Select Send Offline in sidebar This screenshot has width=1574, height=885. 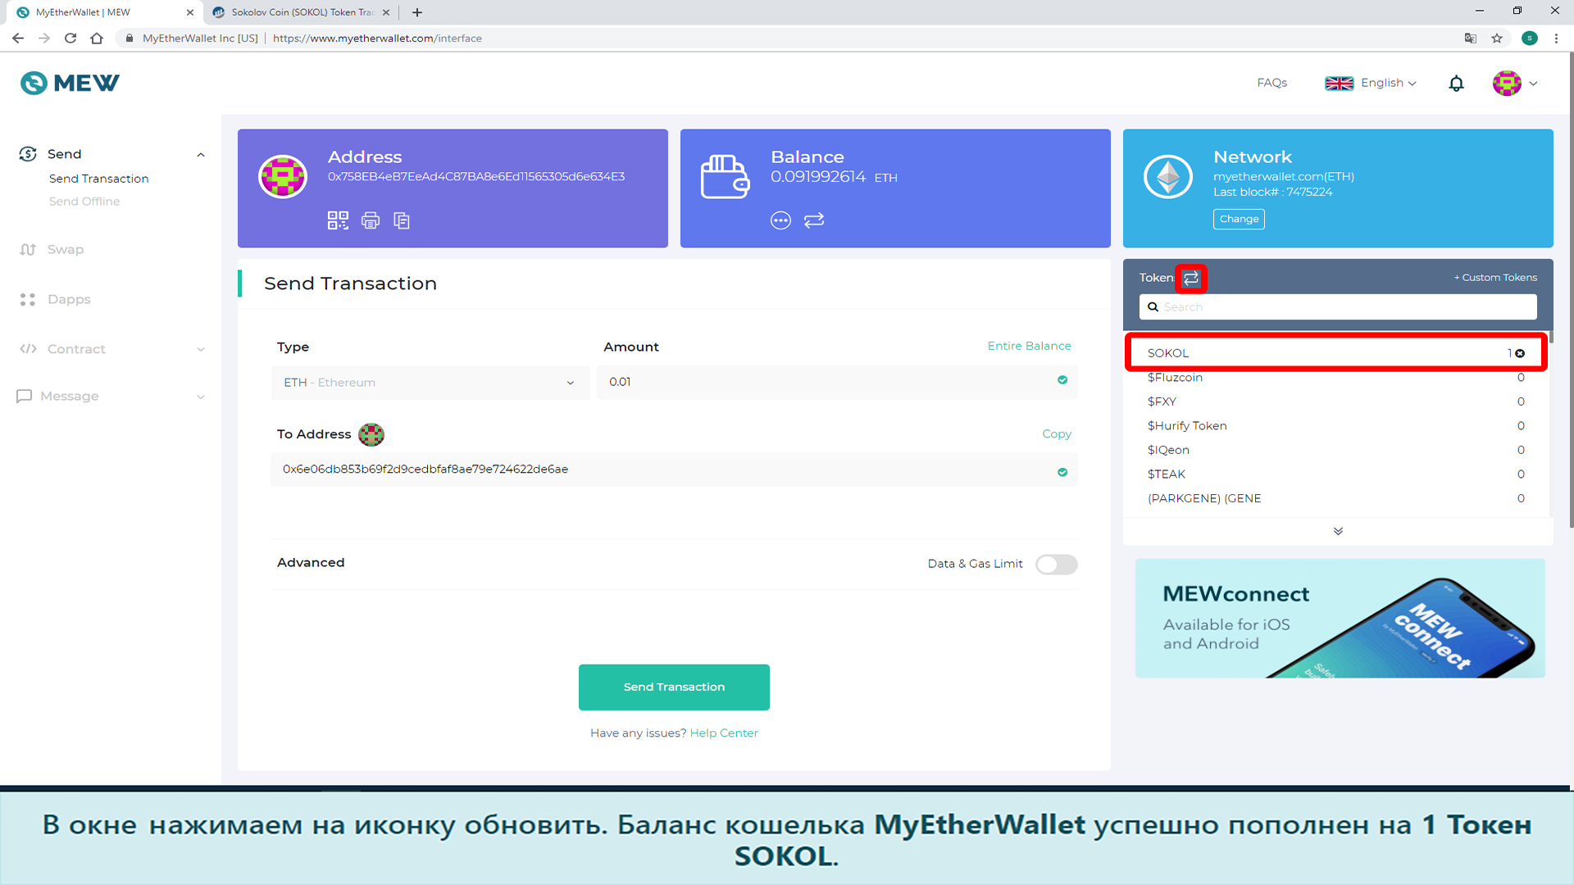click(x=84, y=202)
